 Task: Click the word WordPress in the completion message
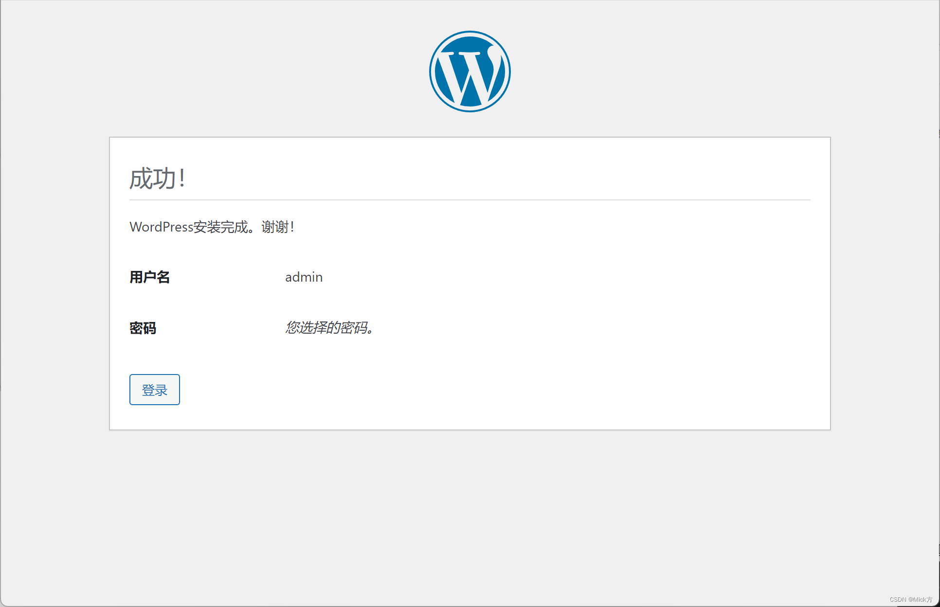coord(162,227)
